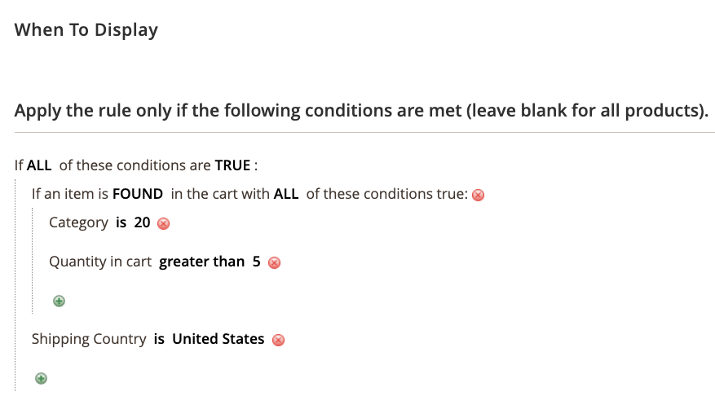Add a new top-level rule condition
This screenshot has height=418, width=715.
pos(41,378)
